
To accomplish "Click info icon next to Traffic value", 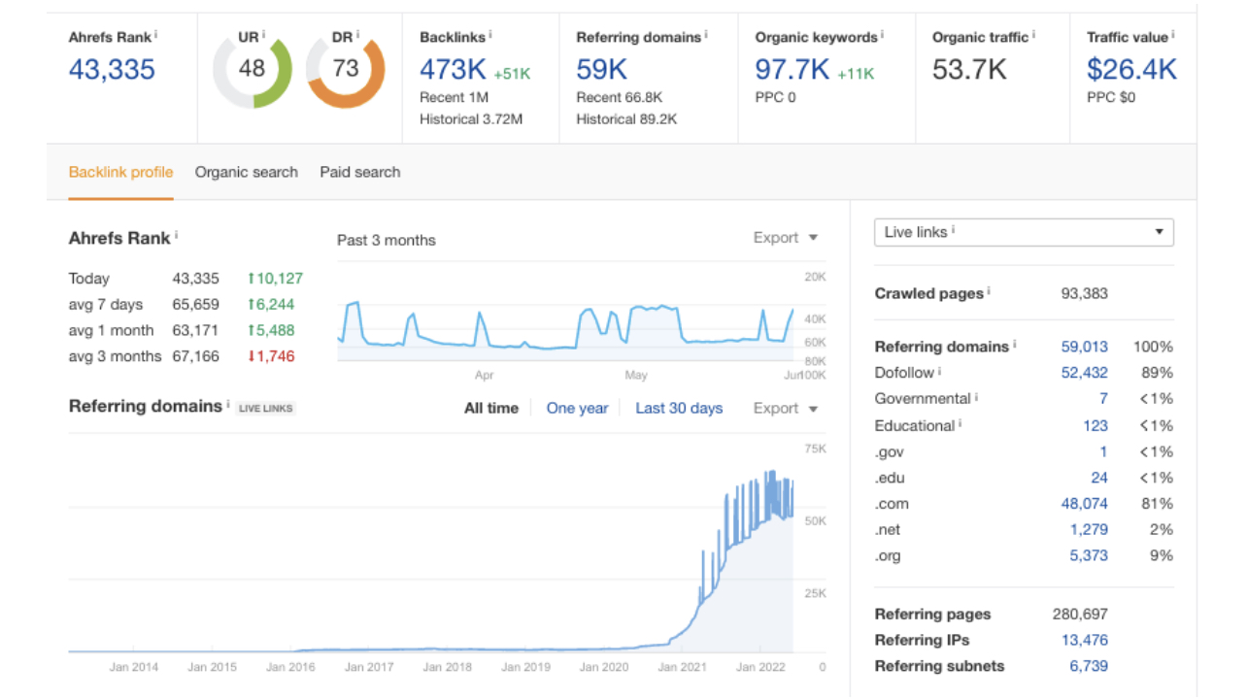I will pos(1173,35).
